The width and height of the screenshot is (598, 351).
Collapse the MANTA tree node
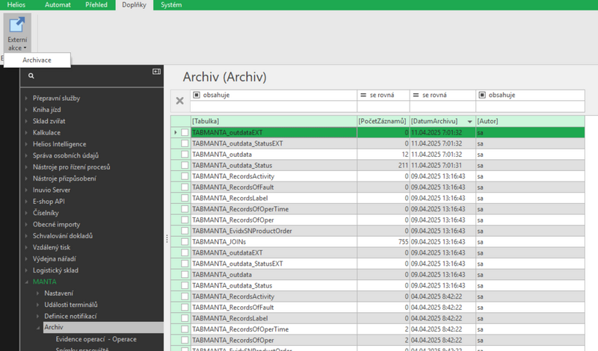tap(26, 282)
